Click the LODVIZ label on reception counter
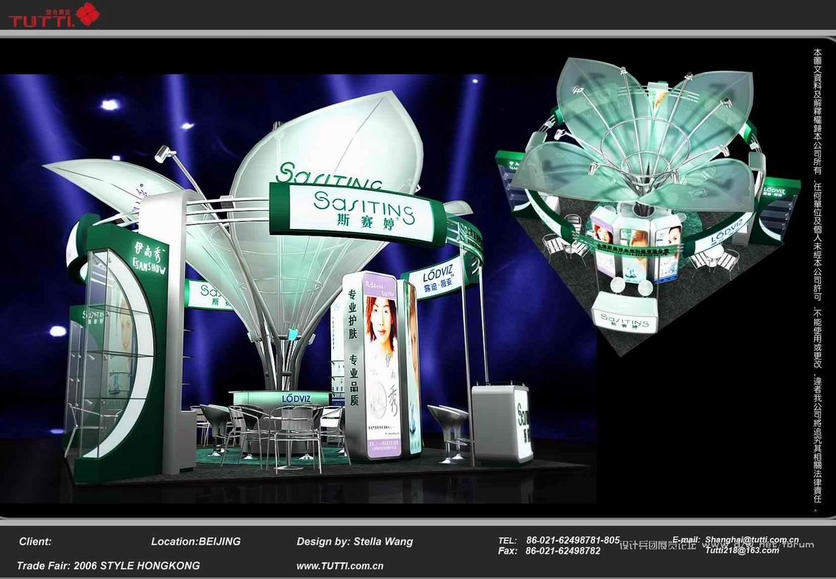 [x=296, y=398]
